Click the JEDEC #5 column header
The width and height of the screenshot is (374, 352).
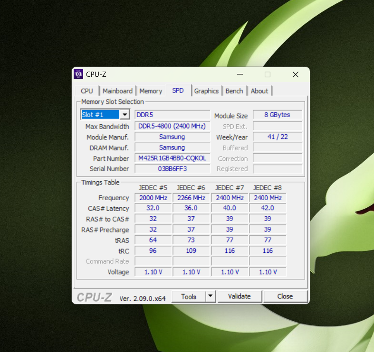(x=153, y=188)
